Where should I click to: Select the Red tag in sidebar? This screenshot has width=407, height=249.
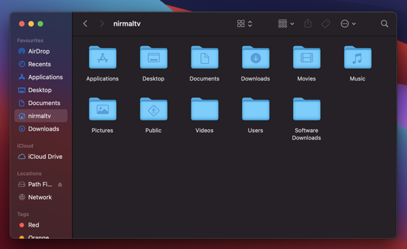coord(41,225)
